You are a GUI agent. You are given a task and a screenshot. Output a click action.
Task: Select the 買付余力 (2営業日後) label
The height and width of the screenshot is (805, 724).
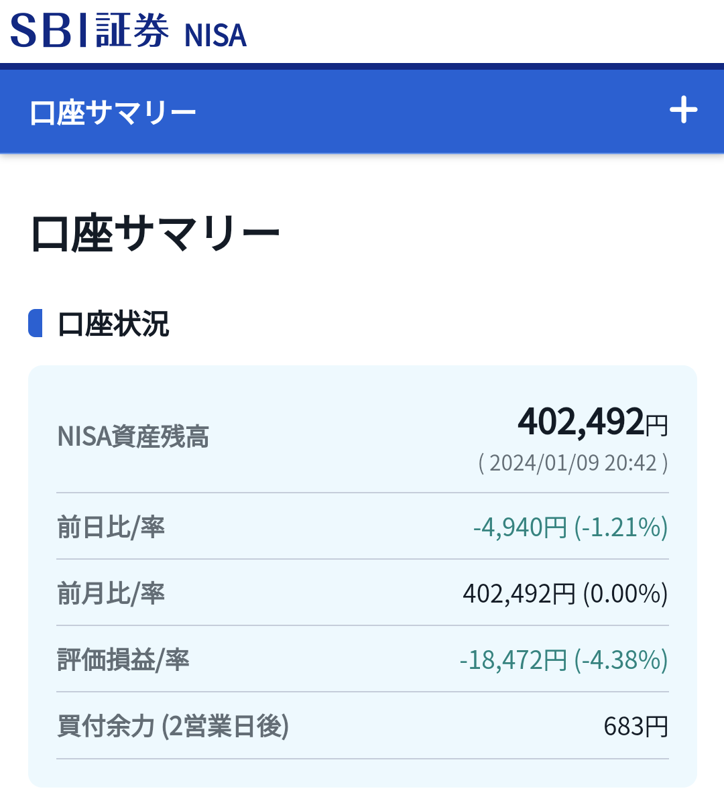click(x=173, y=727)
